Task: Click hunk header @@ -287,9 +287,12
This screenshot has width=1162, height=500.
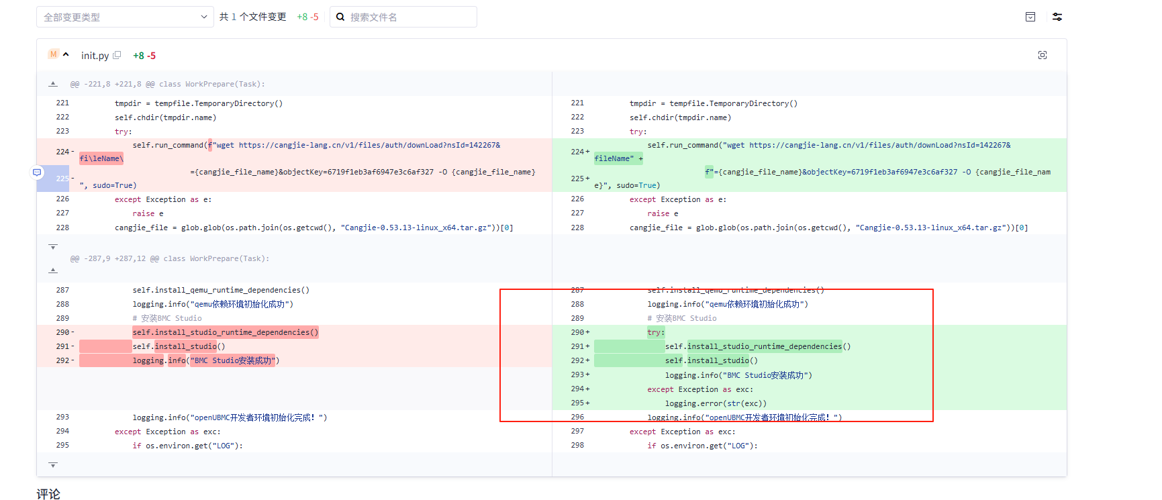Action: [169, 258]
